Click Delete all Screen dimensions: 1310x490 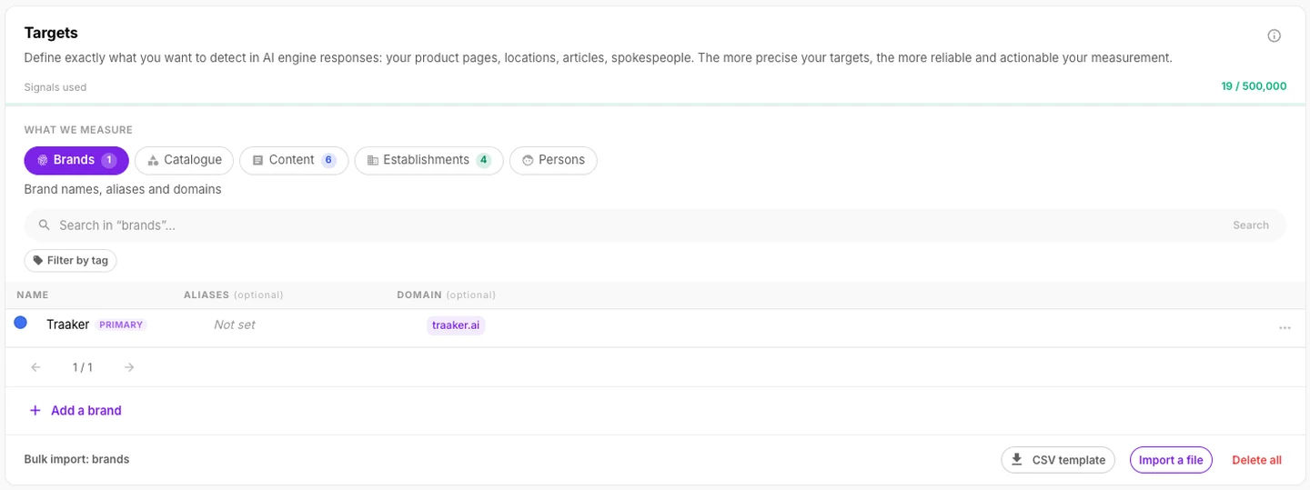point(1256,460)
